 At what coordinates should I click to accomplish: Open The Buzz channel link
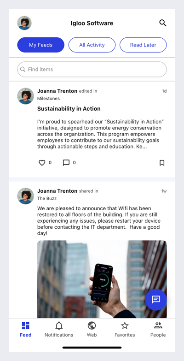pyautogui.click(x=47, y=198)
